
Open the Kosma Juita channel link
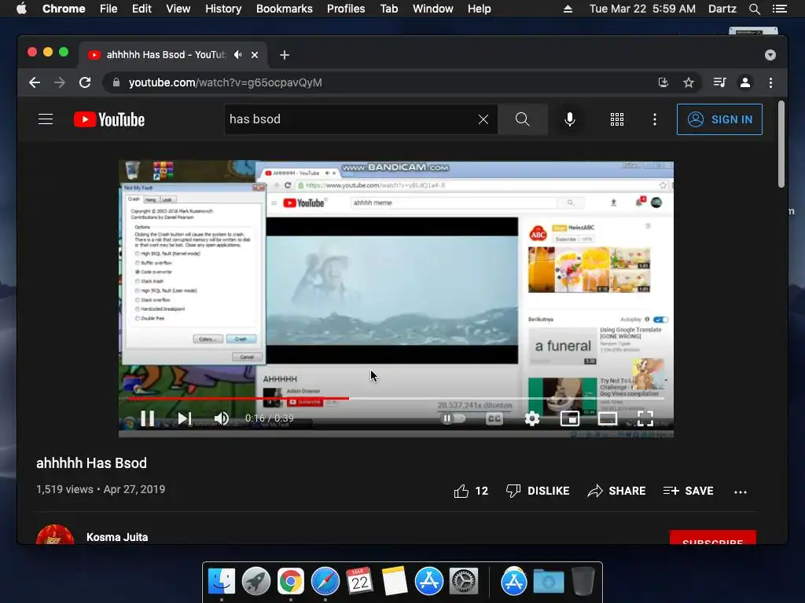point(117,537)
